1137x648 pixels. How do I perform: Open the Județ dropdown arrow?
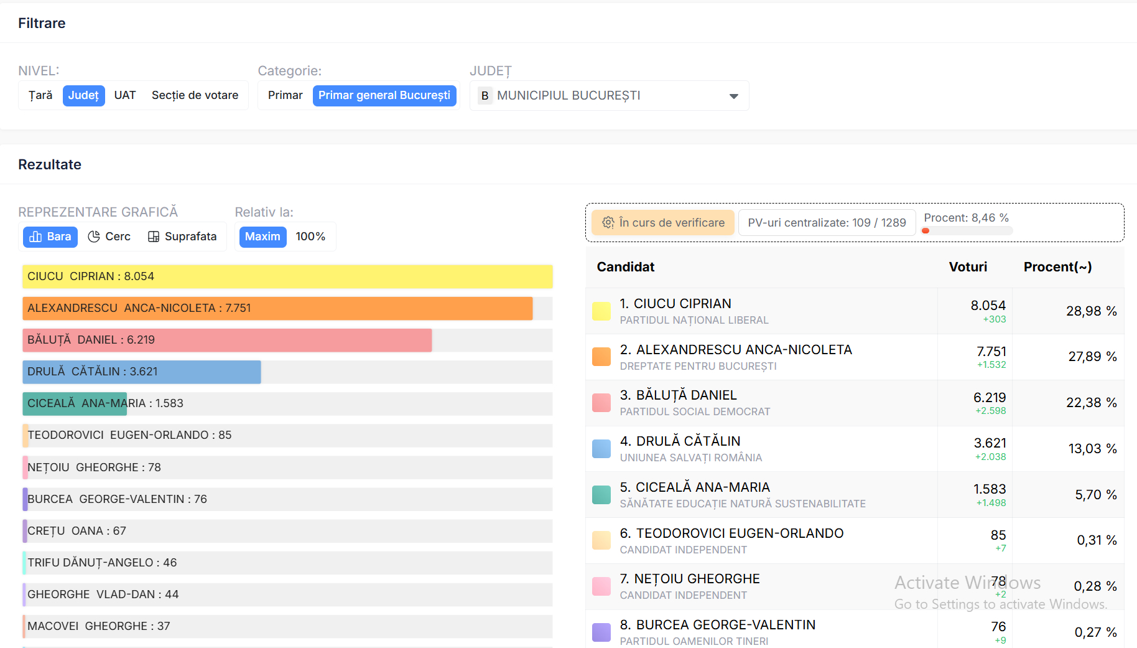tap(733, 96)
